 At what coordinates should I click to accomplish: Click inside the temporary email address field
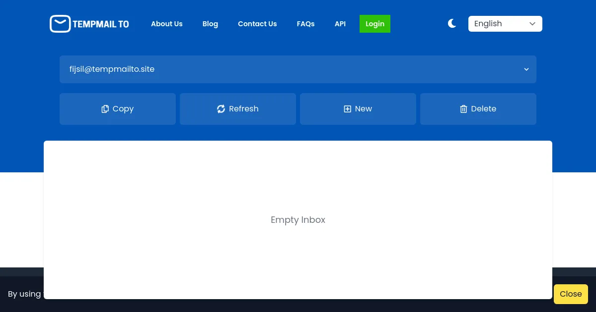pyautogui.click(x=199, y=69)
